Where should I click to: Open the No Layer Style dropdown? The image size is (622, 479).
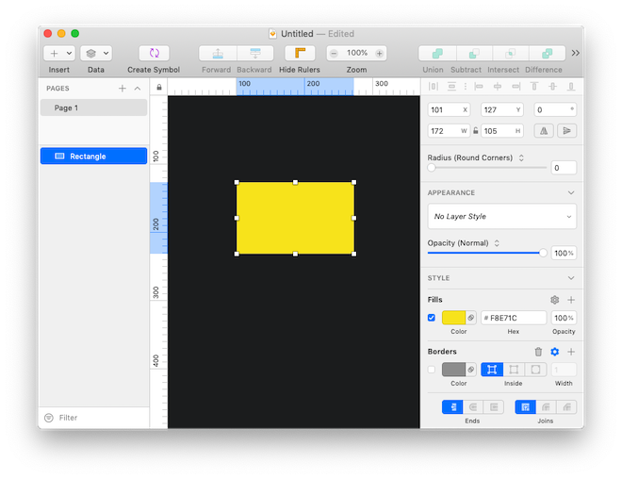point(501,217)
